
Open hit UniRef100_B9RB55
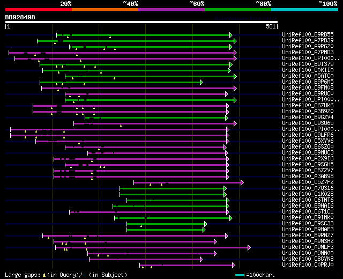point(308,34)
